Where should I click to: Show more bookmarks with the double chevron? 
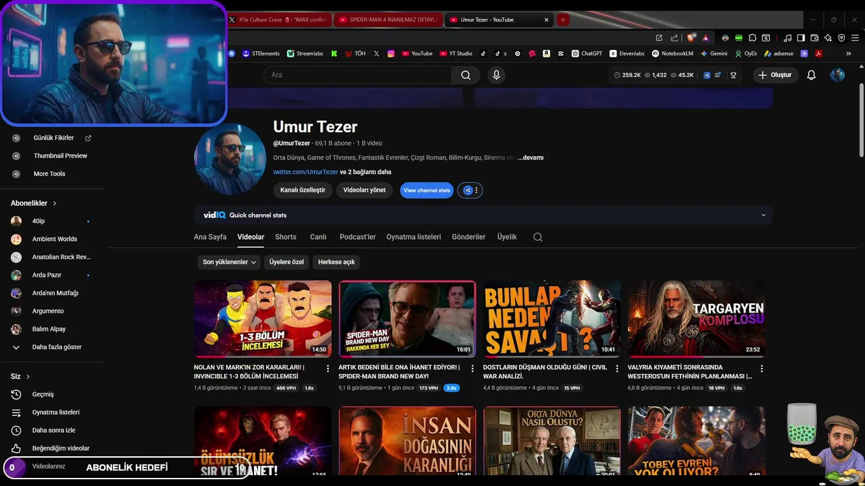pyautogui.click(x=849, y=53)
